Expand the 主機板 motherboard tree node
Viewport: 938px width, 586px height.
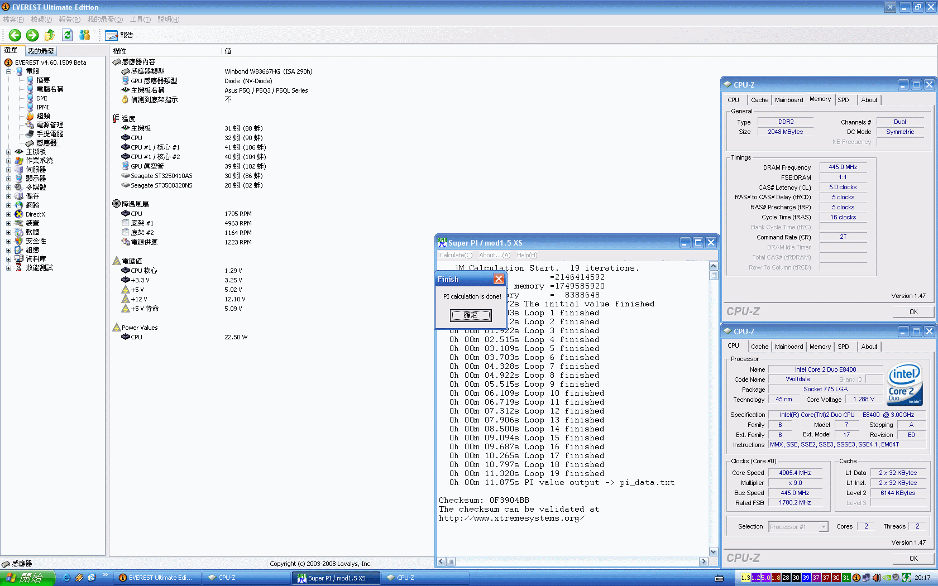tap(8, 152)
